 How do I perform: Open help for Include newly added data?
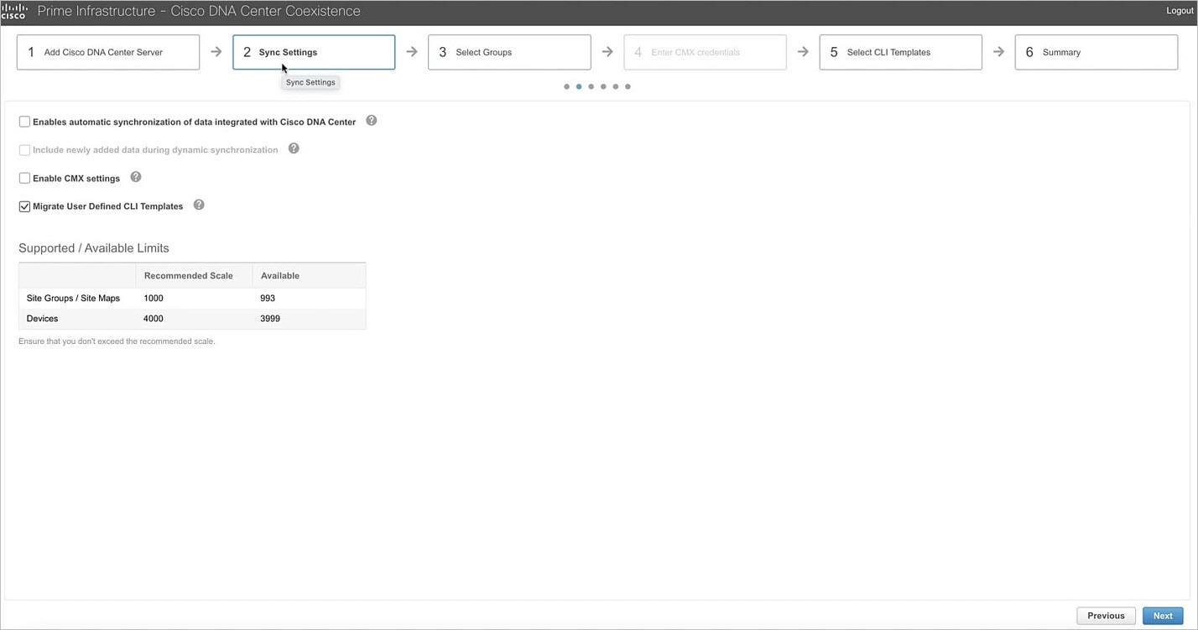point(294,148)
